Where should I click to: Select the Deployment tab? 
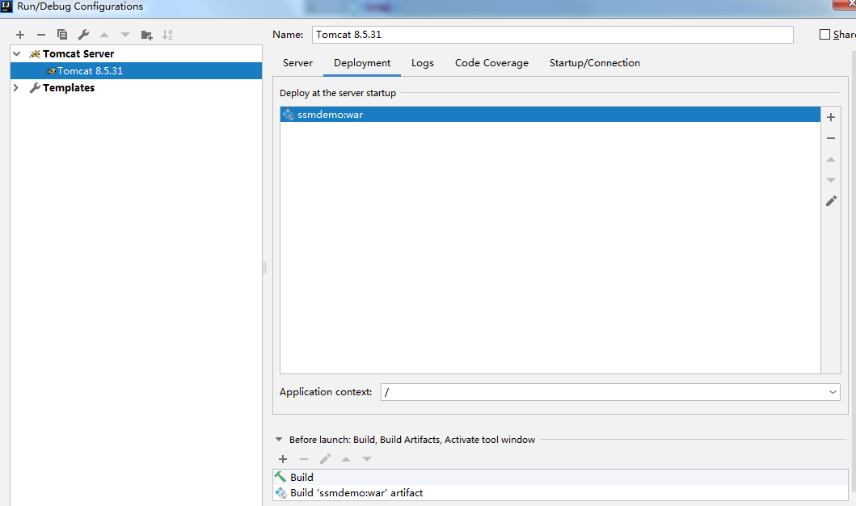pyautogui.click(x=362, y=63)
